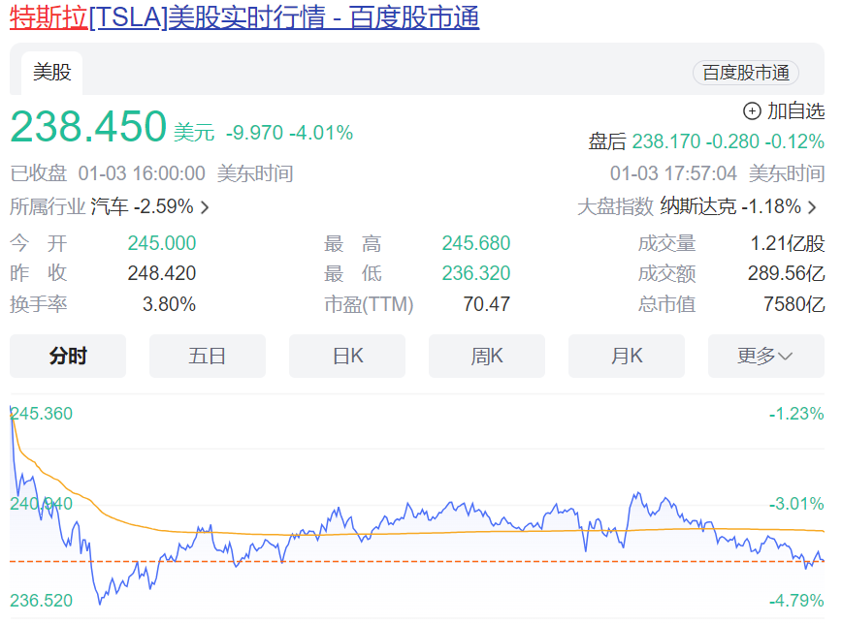Switch to the 分时 chart tab
This screenshot has height=623, width=842.
click(x=68, y=356)
